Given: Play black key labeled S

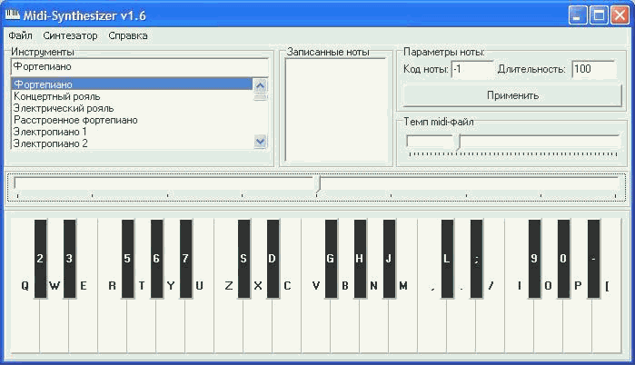Looking at the screenshot, I should (x=243, y=259).
